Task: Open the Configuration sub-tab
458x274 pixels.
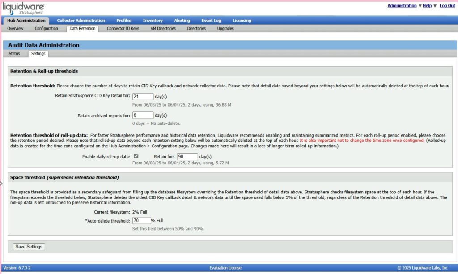Action: pyautogui.click(x=46, y=28)
